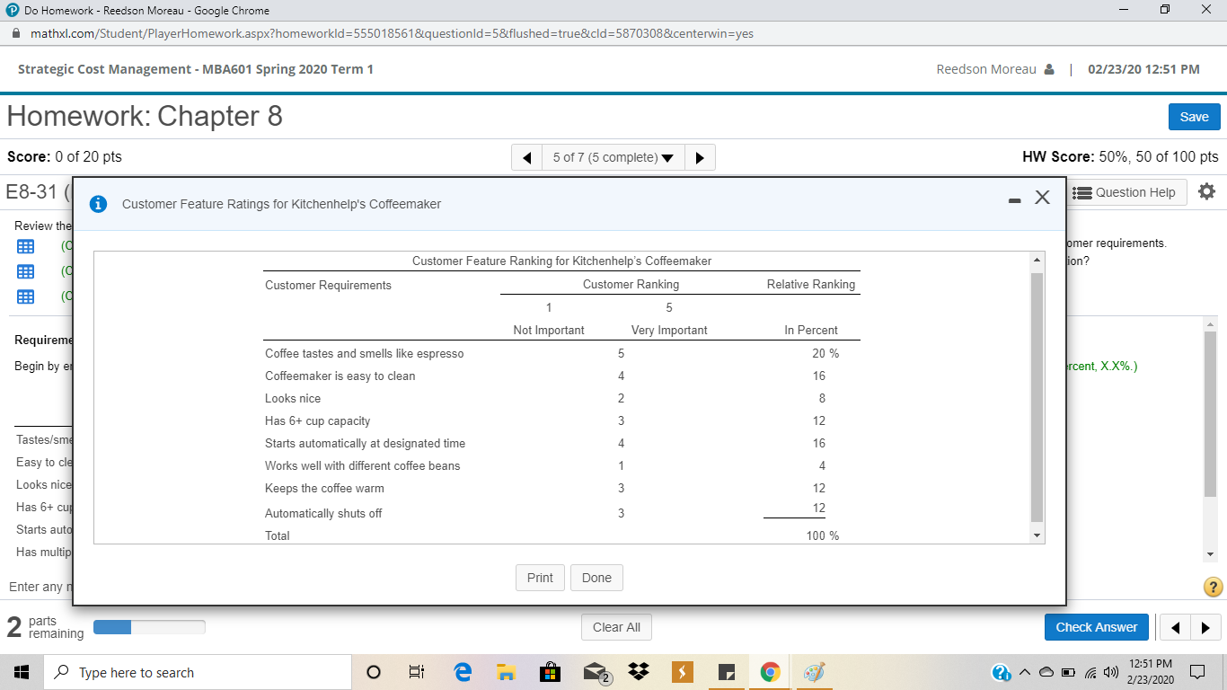Image resolution: width=1227 pixels, height=690 pixels.
Task: Expand hidden icons in the system tray
Action: click(x=1025, y=671)
